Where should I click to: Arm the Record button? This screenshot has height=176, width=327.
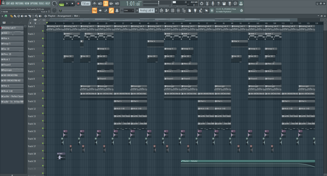[78, 4]
